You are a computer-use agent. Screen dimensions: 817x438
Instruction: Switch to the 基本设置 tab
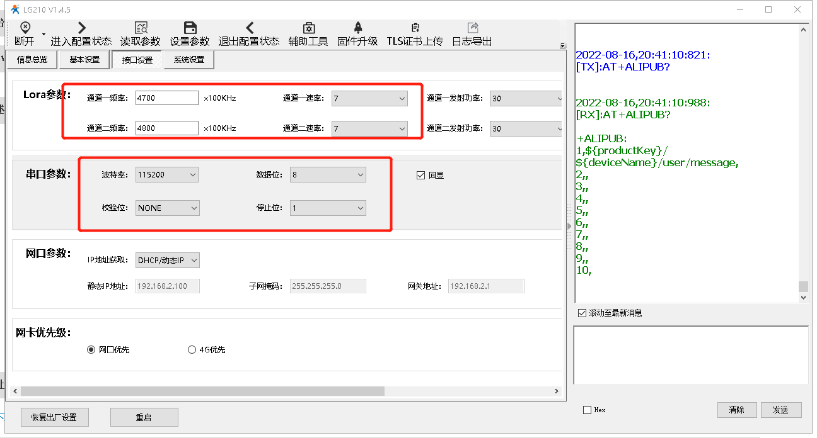(84, 60)
